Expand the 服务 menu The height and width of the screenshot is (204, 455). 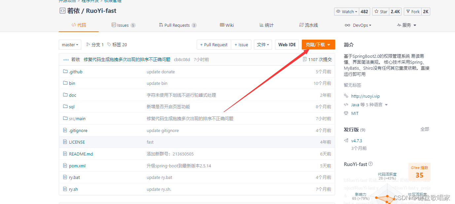[x=406, y=25]
